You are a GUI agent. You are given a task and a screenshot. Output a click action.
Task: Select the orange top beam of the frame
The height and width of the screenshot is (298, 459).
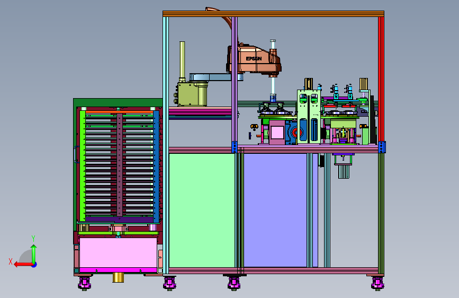pyautogui.click(x=273, y=14)
